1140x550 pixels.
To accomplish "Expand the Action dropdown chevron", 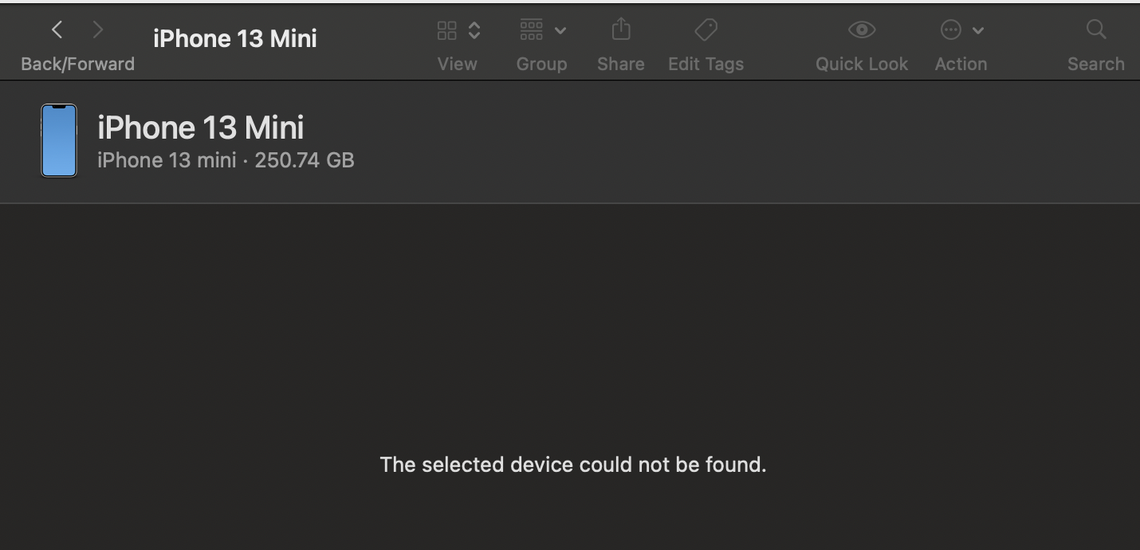I will pyautogui.click(x=978, y=31).
